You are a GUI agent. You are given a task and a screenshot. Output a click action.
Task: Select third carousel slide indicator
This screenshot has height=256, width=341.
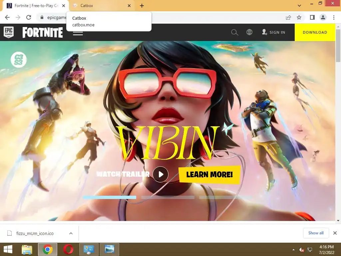click(x=226, y=197)
